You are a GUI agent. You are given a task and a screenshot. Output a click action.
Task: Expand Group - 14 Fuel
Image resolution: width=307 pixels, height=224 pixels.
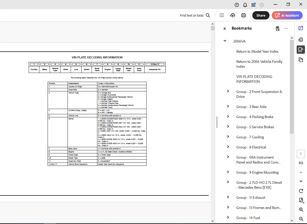pos(228,217)
